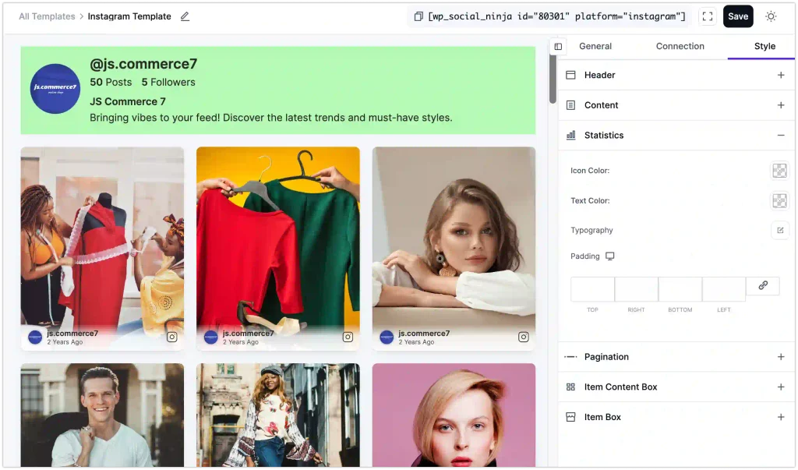Click Instagram icon on red and green shirts post
798x470 pixels.
pyautogui.click(x=348, y=337)
